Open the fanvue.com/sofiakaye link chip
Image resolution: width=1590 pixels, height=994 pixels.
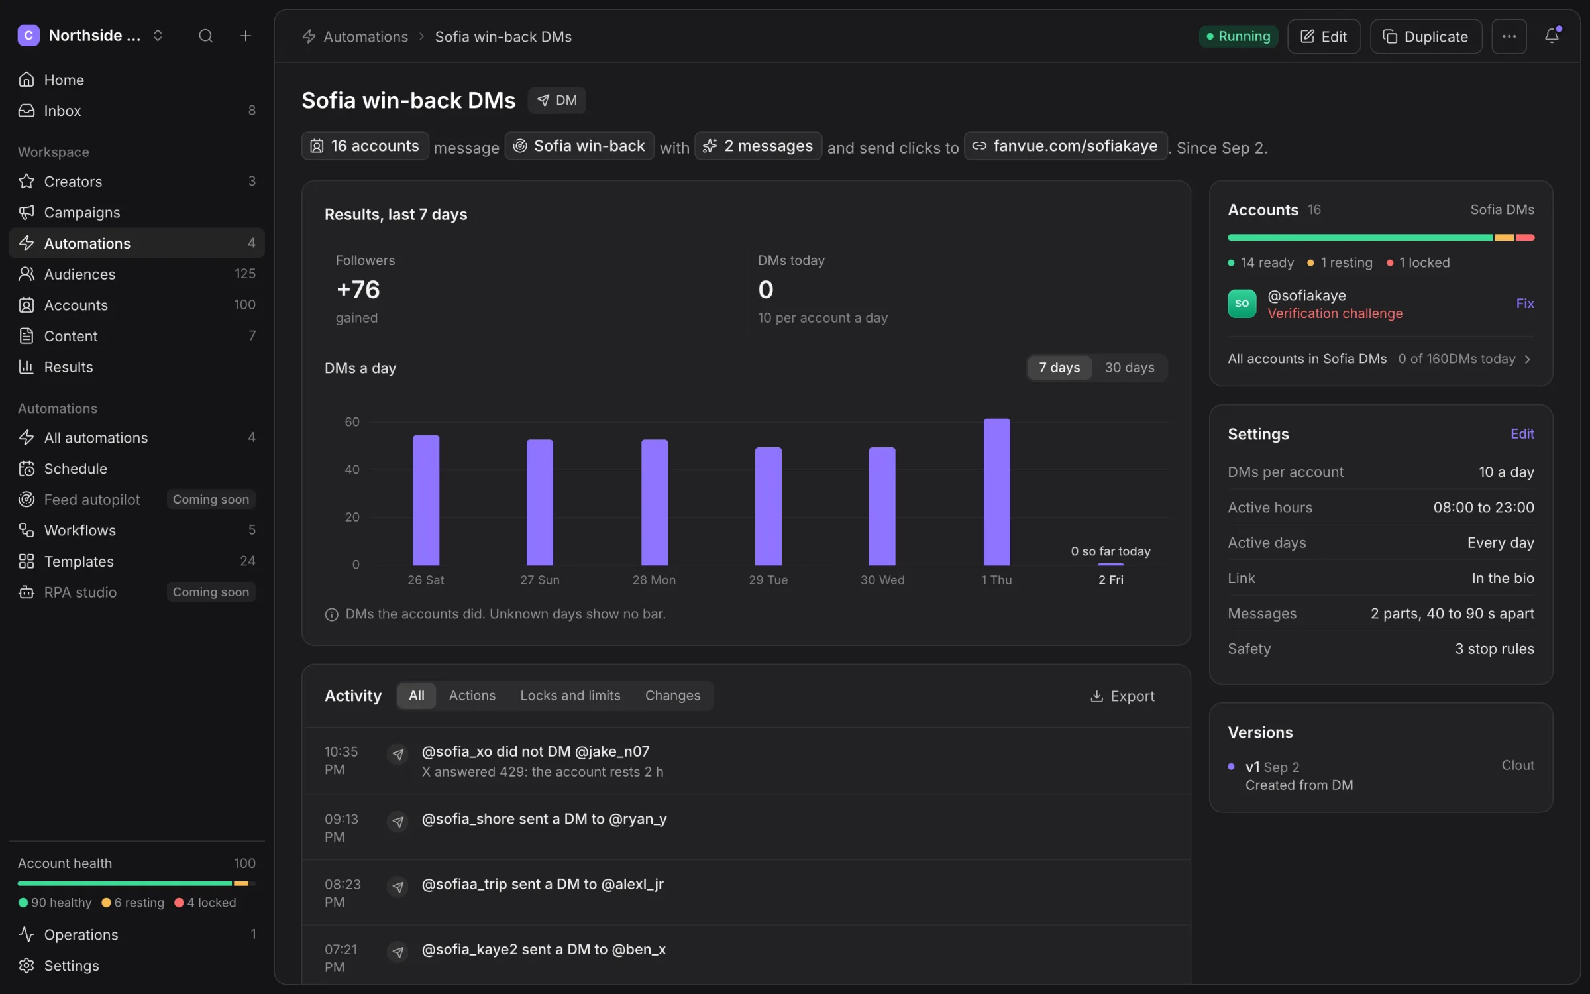1065,146
